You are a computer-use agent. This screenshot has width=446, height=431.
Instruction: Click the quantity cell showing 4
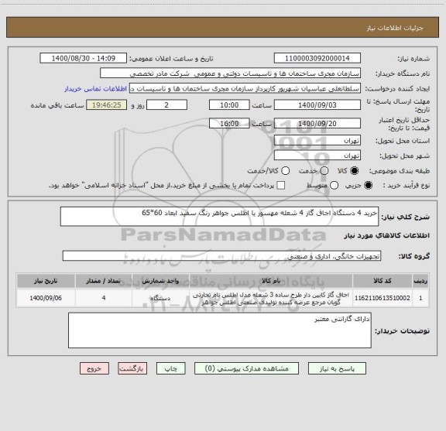(x=104, y=298)
